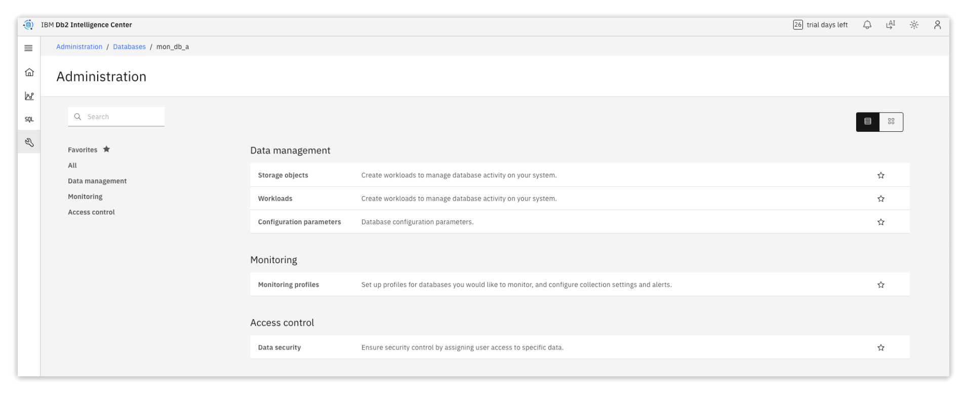Select the Favorites filter
967x394 pixels.
(89, 150)
